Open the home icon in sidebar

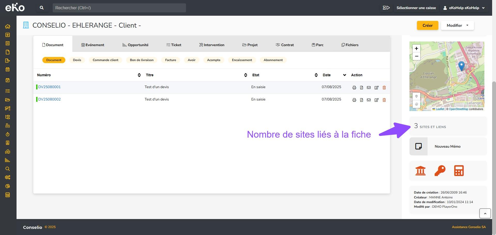point(7,26)
